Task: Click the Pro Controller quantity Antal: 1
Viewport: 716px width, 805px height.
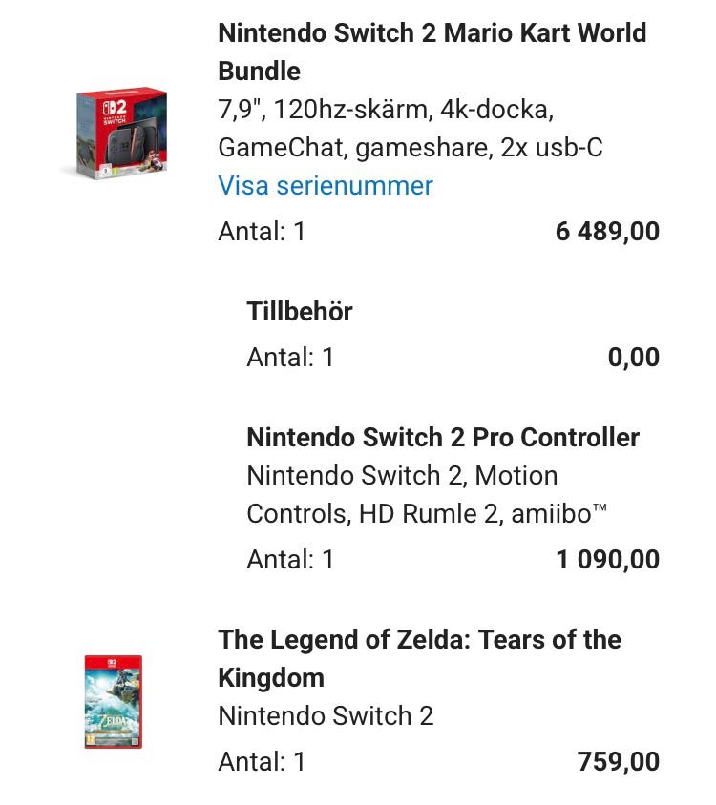Action: [x=290, y=559]
